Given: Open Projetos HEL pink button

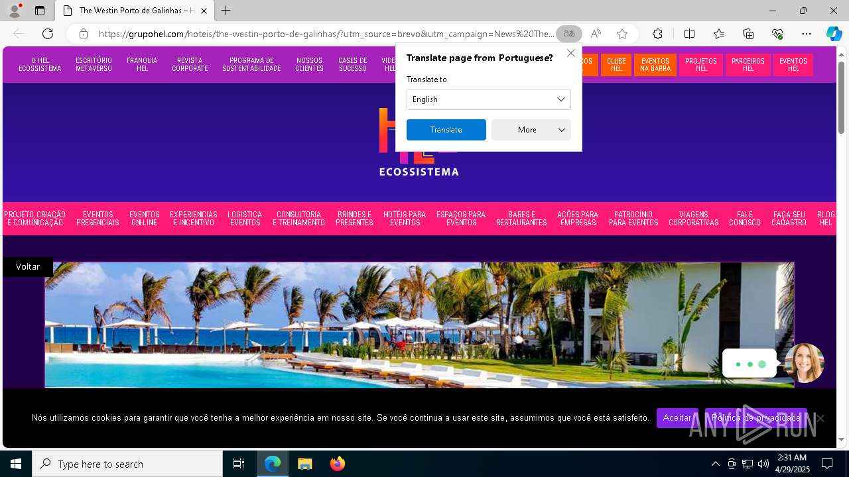Looking at the screenshot, I should (701, 65).
